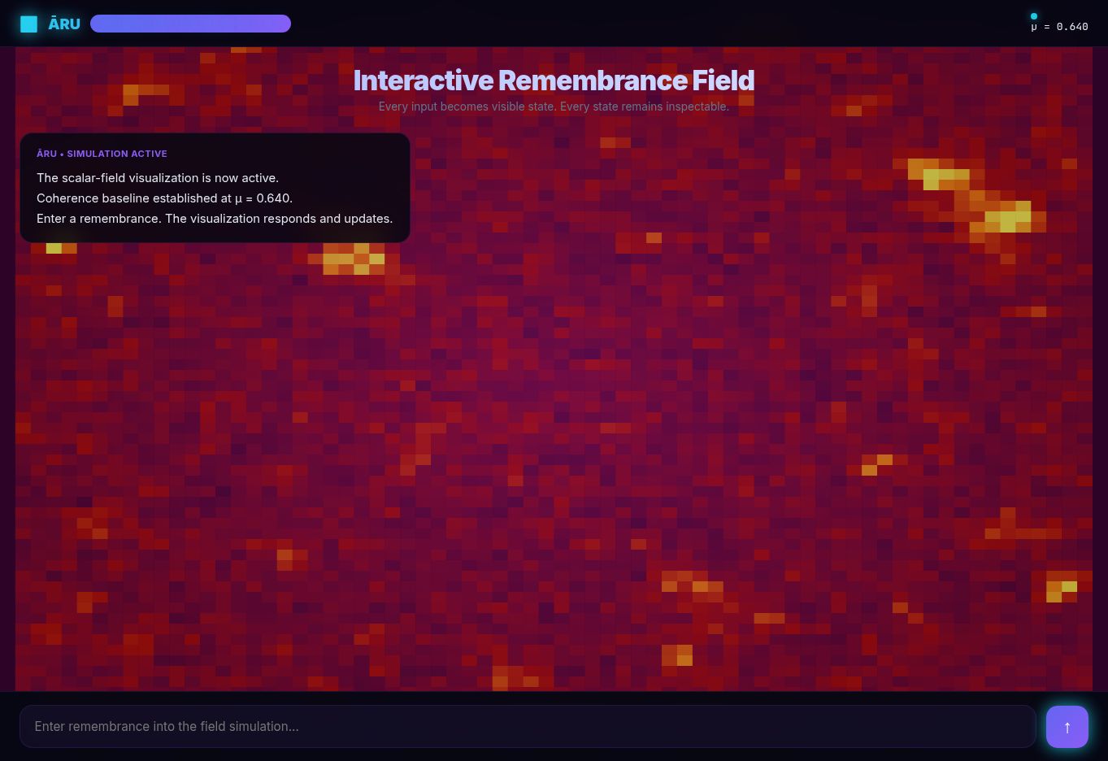Click the cyan square ĀRU logo icon

(x=28, y=24)
